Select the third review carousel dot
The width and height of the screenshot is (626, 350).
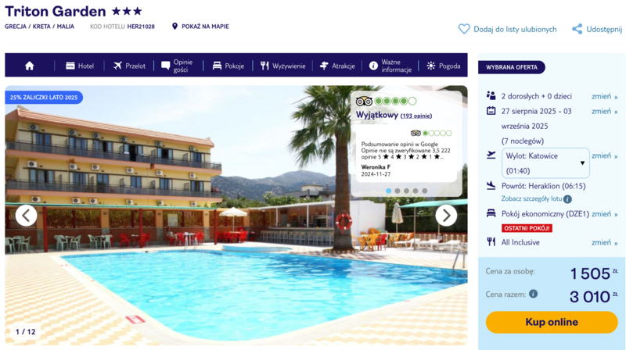[406, 191]
